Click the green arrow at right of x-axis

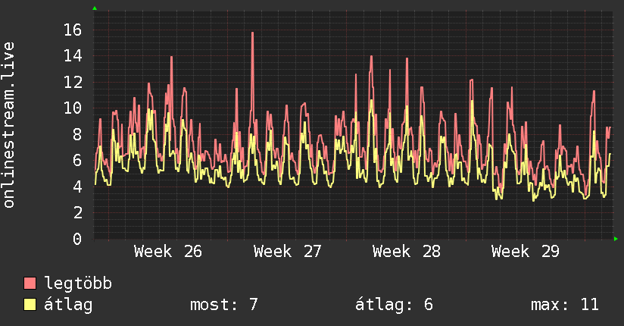[x=616, y=239]
